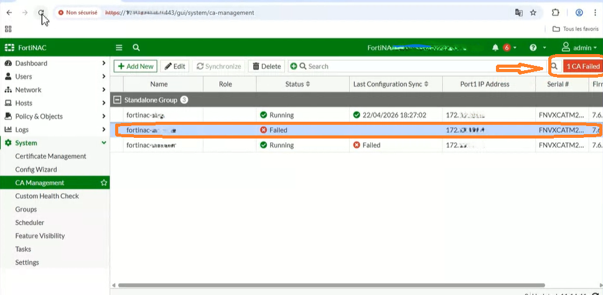Screen dimensions: 603x295
Task: Click the FortiNAC logo
Action: (x=26, y=48)
